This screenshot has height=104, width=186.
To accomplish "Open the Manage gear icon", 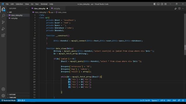I will [x=3, y=96].
